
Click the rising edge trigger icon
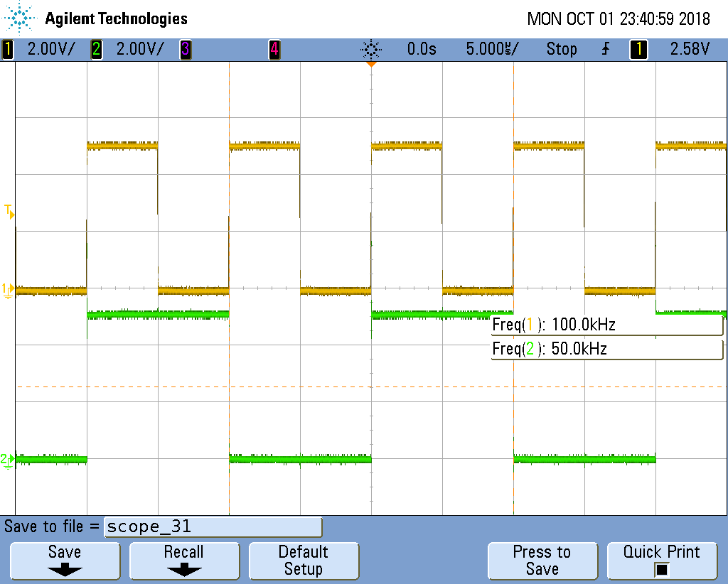606,49
